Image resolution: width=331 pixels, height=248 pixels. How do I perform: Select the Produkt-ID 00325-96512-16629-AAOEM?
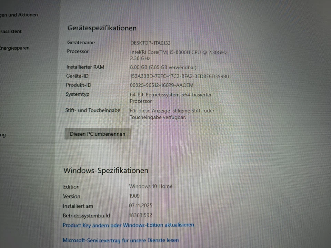pyautogui.click(x=162, y=85)
